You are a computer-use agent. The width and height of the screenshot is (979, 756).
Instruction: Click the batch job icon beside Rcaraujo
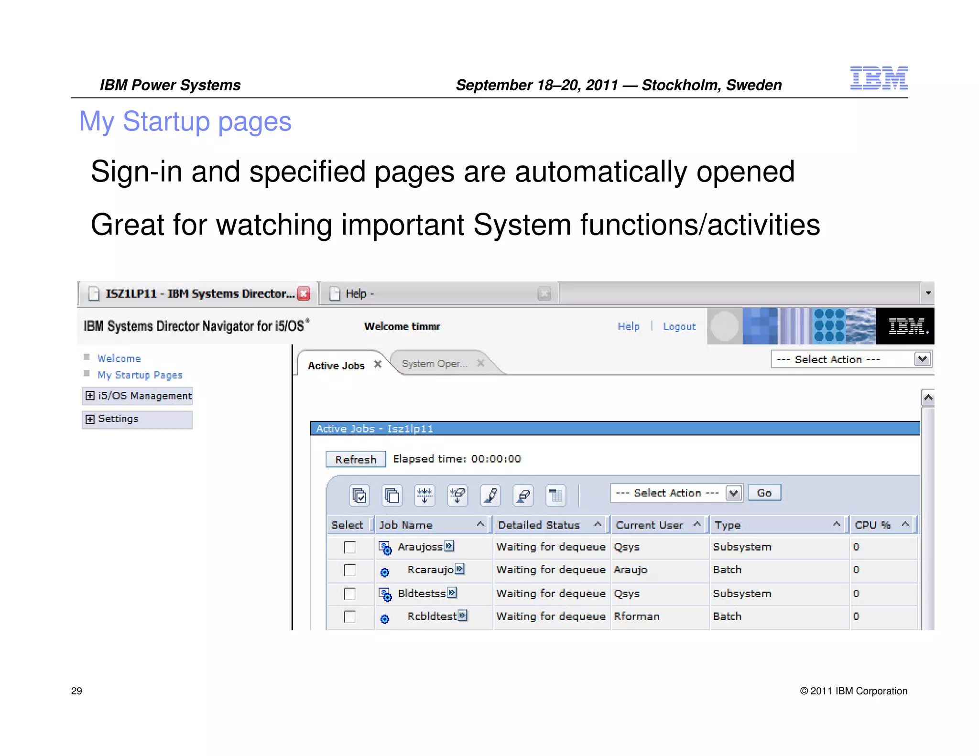coord(385,572)
